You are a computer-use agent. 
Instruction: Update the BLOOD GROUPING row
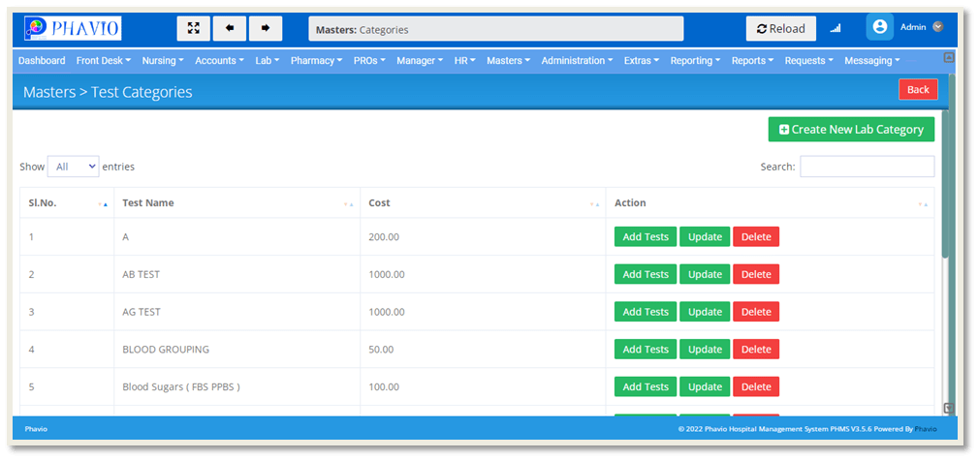705,349
